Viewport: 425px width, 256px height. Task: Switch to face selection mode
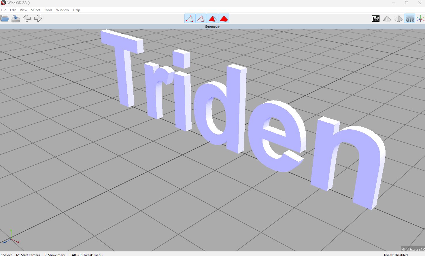tap(213, 19)
